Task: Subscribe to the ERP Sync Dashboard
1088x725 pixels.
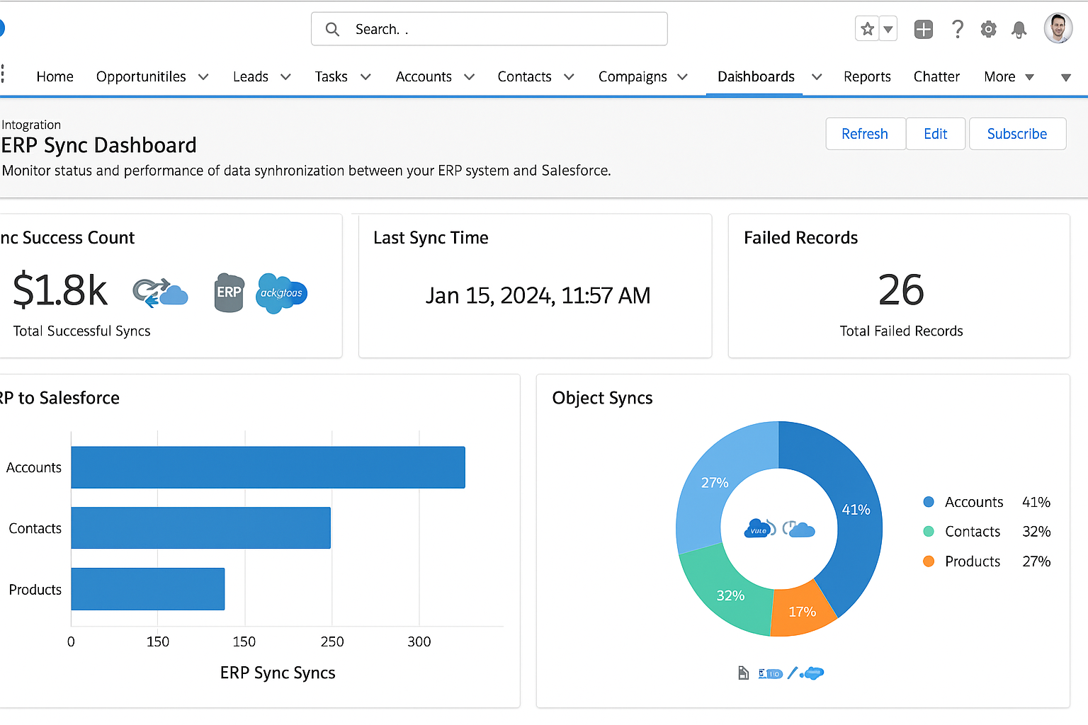Action: [1017, 133]
